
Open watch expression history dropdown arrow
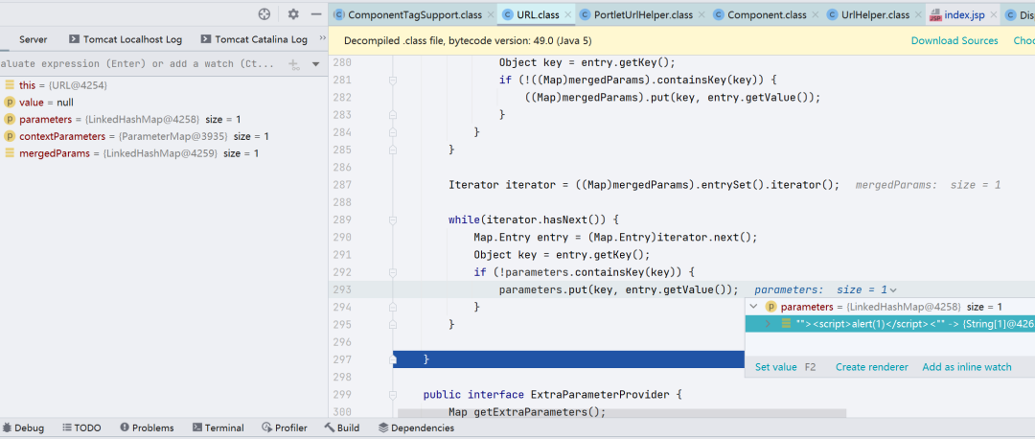(316, 64)
